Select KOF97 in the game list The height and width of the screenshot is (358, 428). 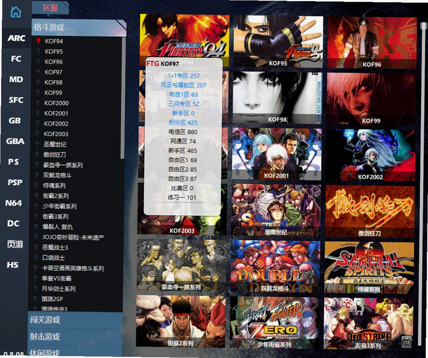[x=53, y=72]
